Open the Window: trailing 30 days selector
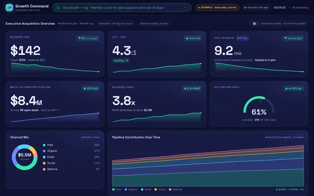Viewport: 314px width, 196px height. [154, 24]
